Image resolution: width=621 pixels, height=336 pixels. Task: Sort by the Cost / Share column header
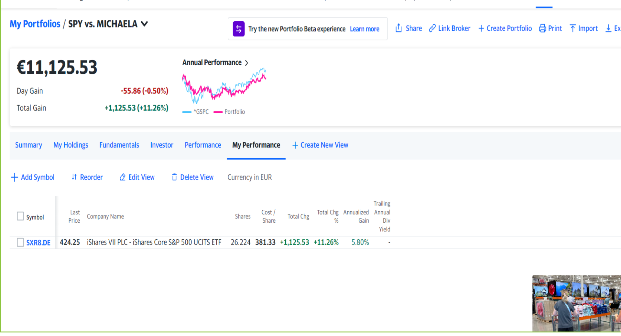268,216
